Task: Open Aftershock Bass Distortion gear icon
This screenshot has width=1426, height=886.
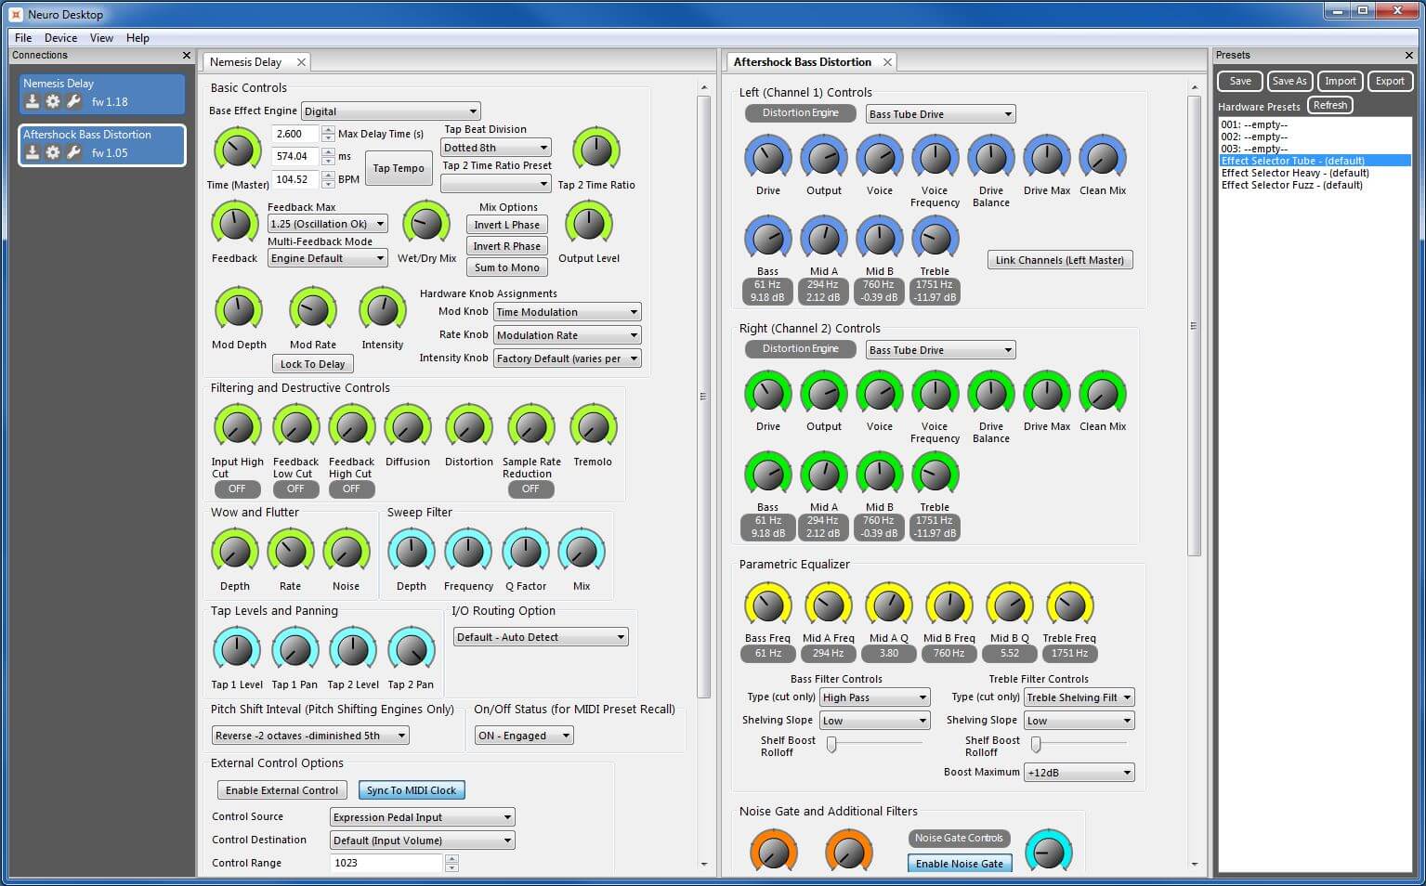Action: point(53,152)
